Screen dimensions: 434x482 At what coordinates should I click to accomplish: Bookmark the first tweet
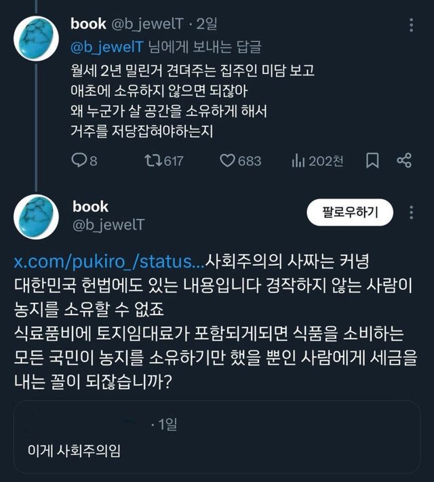[x=372, y=161]
